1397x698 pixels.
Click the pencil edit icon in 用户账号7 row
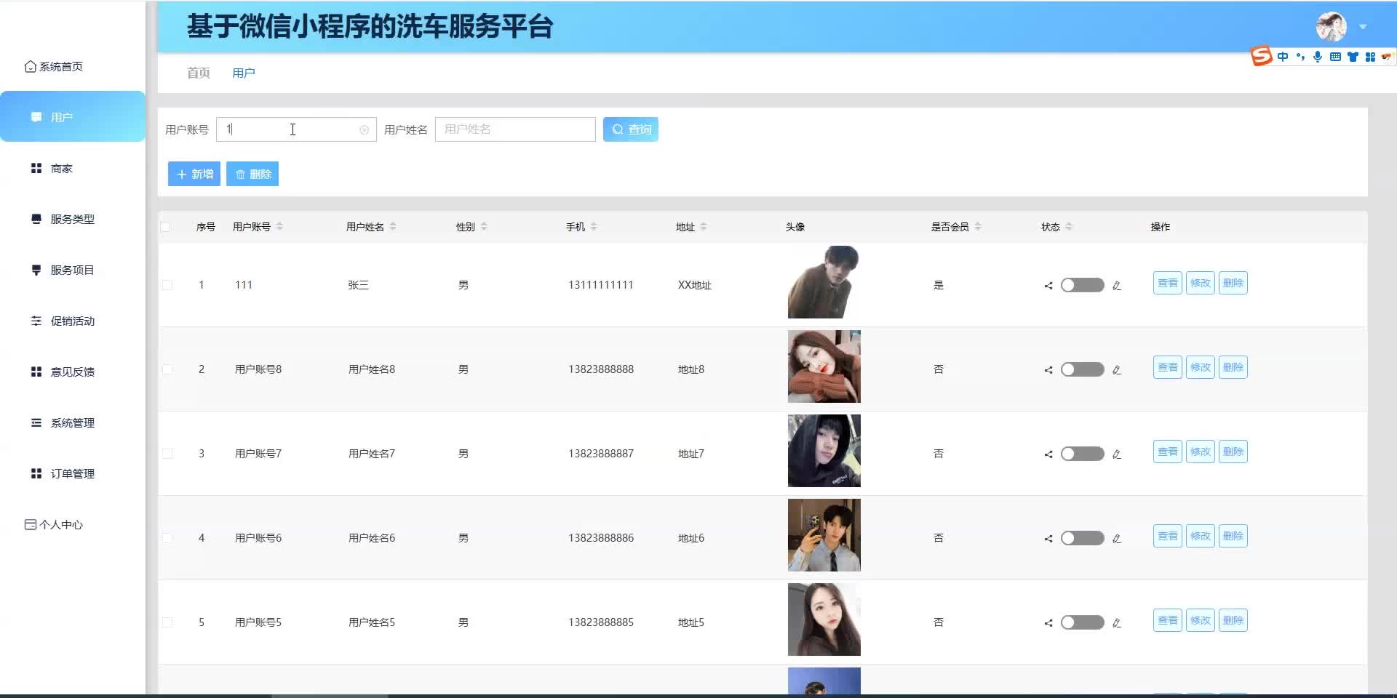1117,454
